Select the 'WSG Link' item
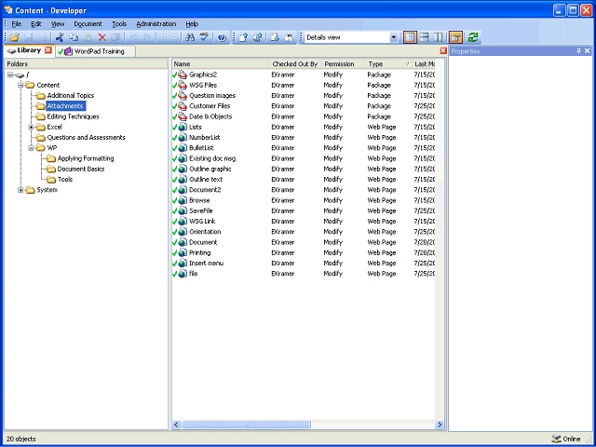Viewport: 596px width, 447px height. pos(202,222)
